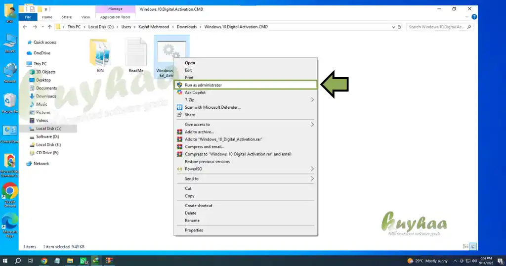The image size is (506, 266).
Task: Click the Google Chrome desktop icon
Action: tap(10, 194)
